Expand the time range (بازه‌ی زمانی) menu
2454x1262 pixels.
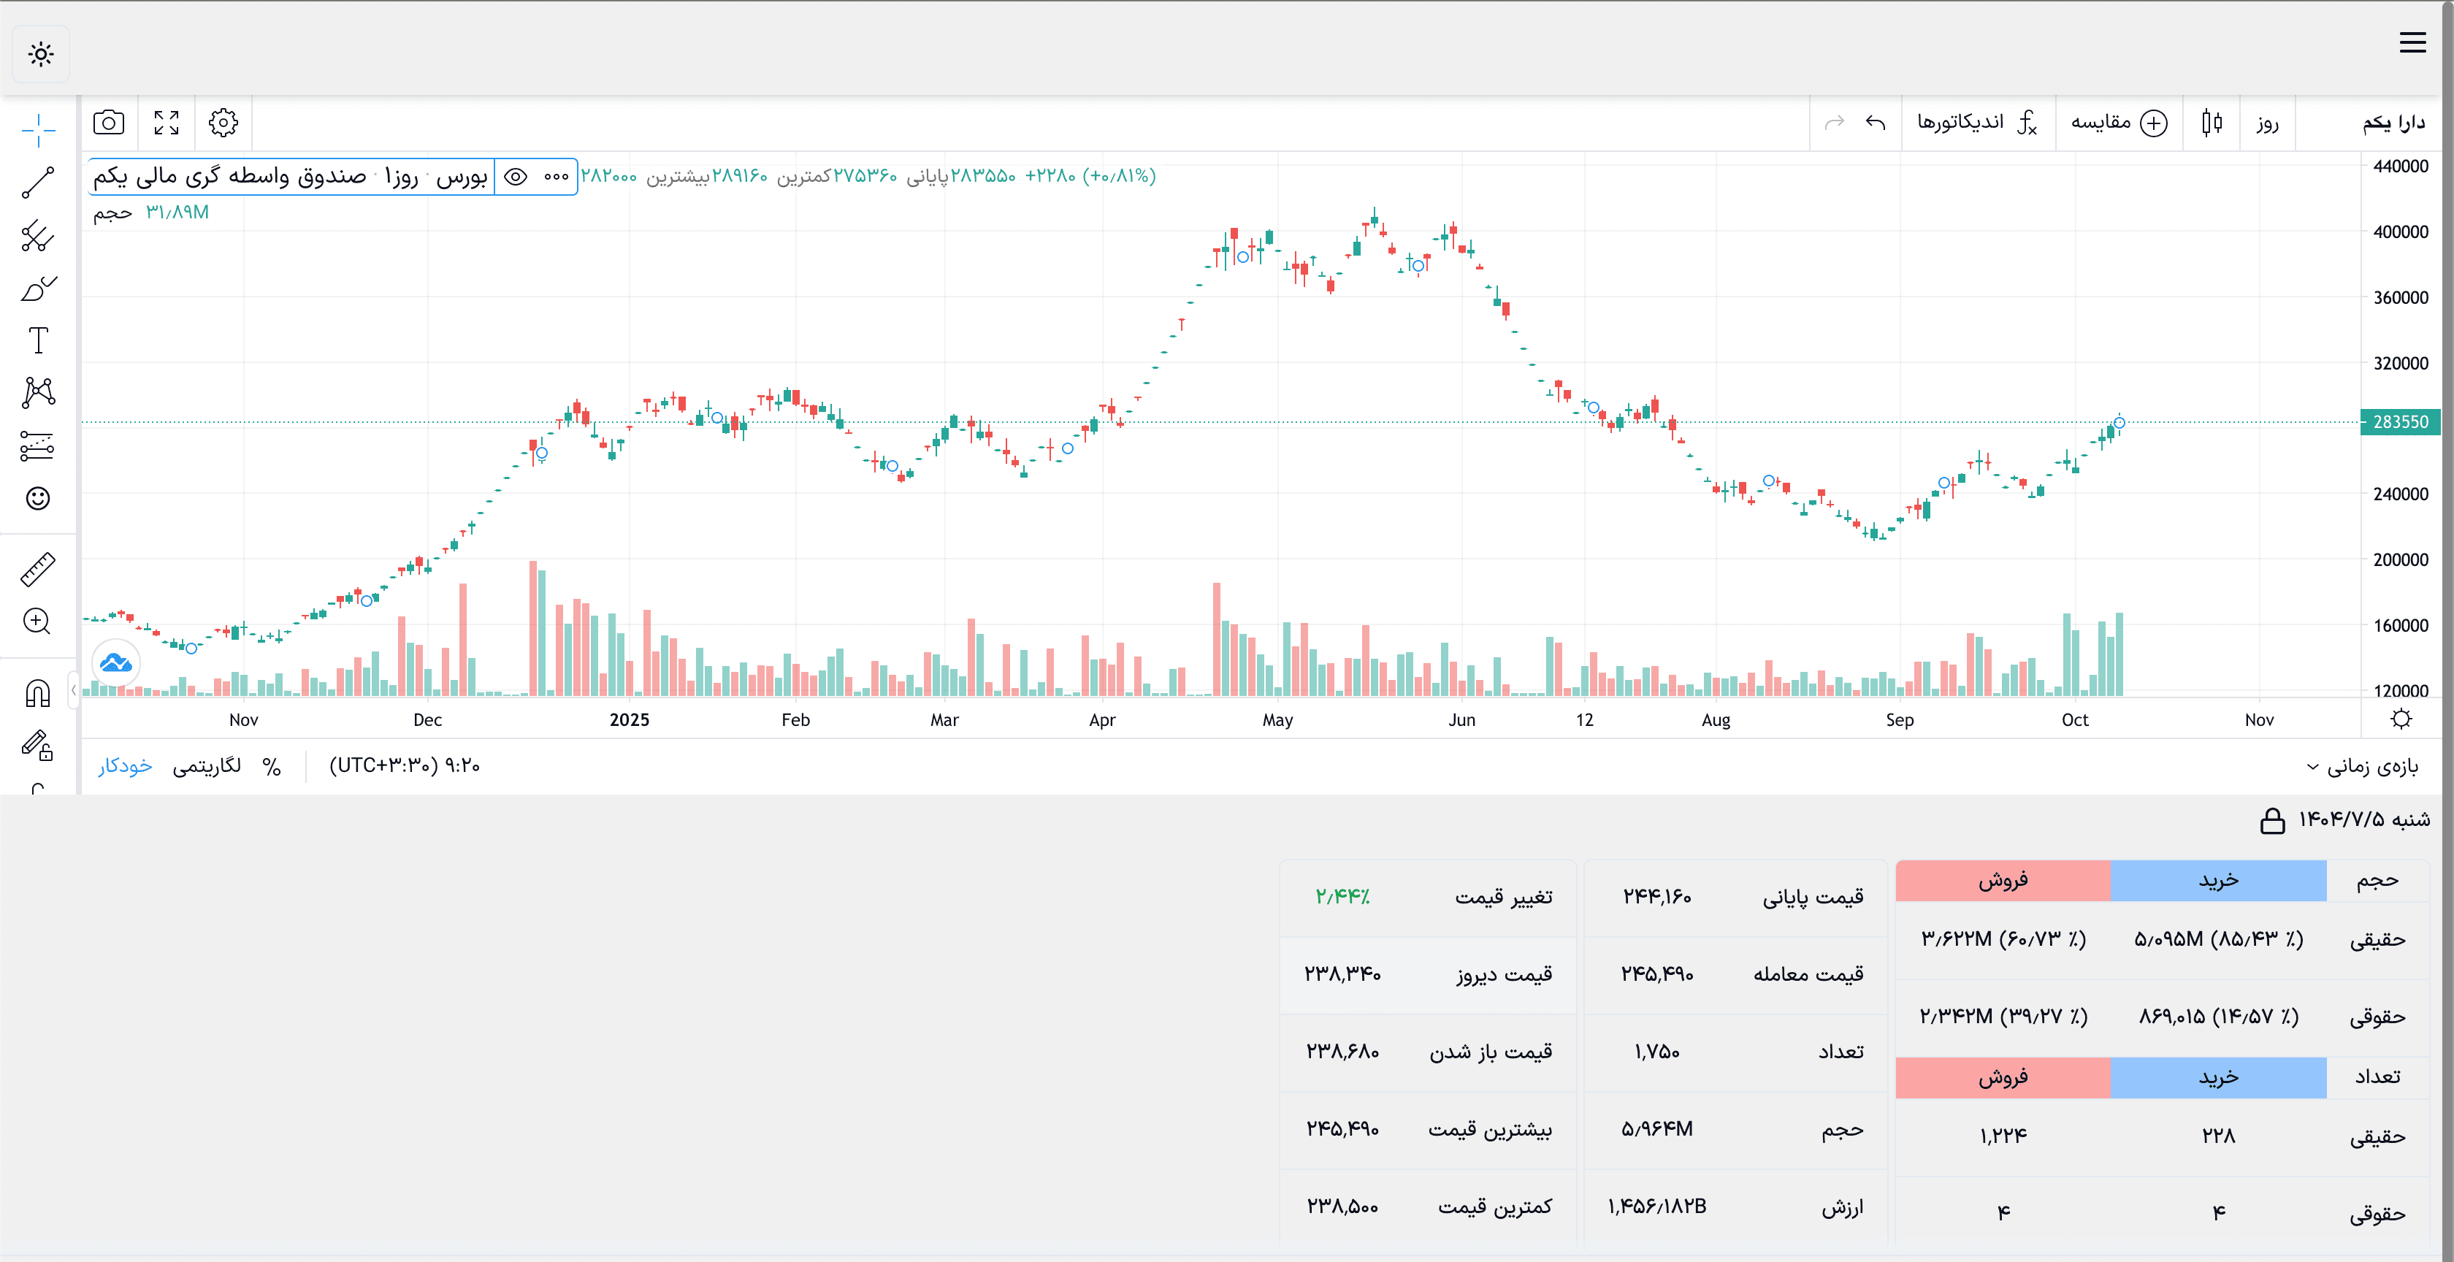click(2361, 767)
